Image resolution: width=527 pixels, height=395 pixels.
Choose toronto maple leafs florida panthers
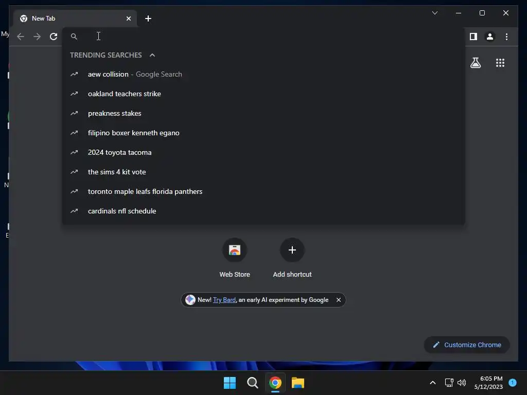coord(263,191)
